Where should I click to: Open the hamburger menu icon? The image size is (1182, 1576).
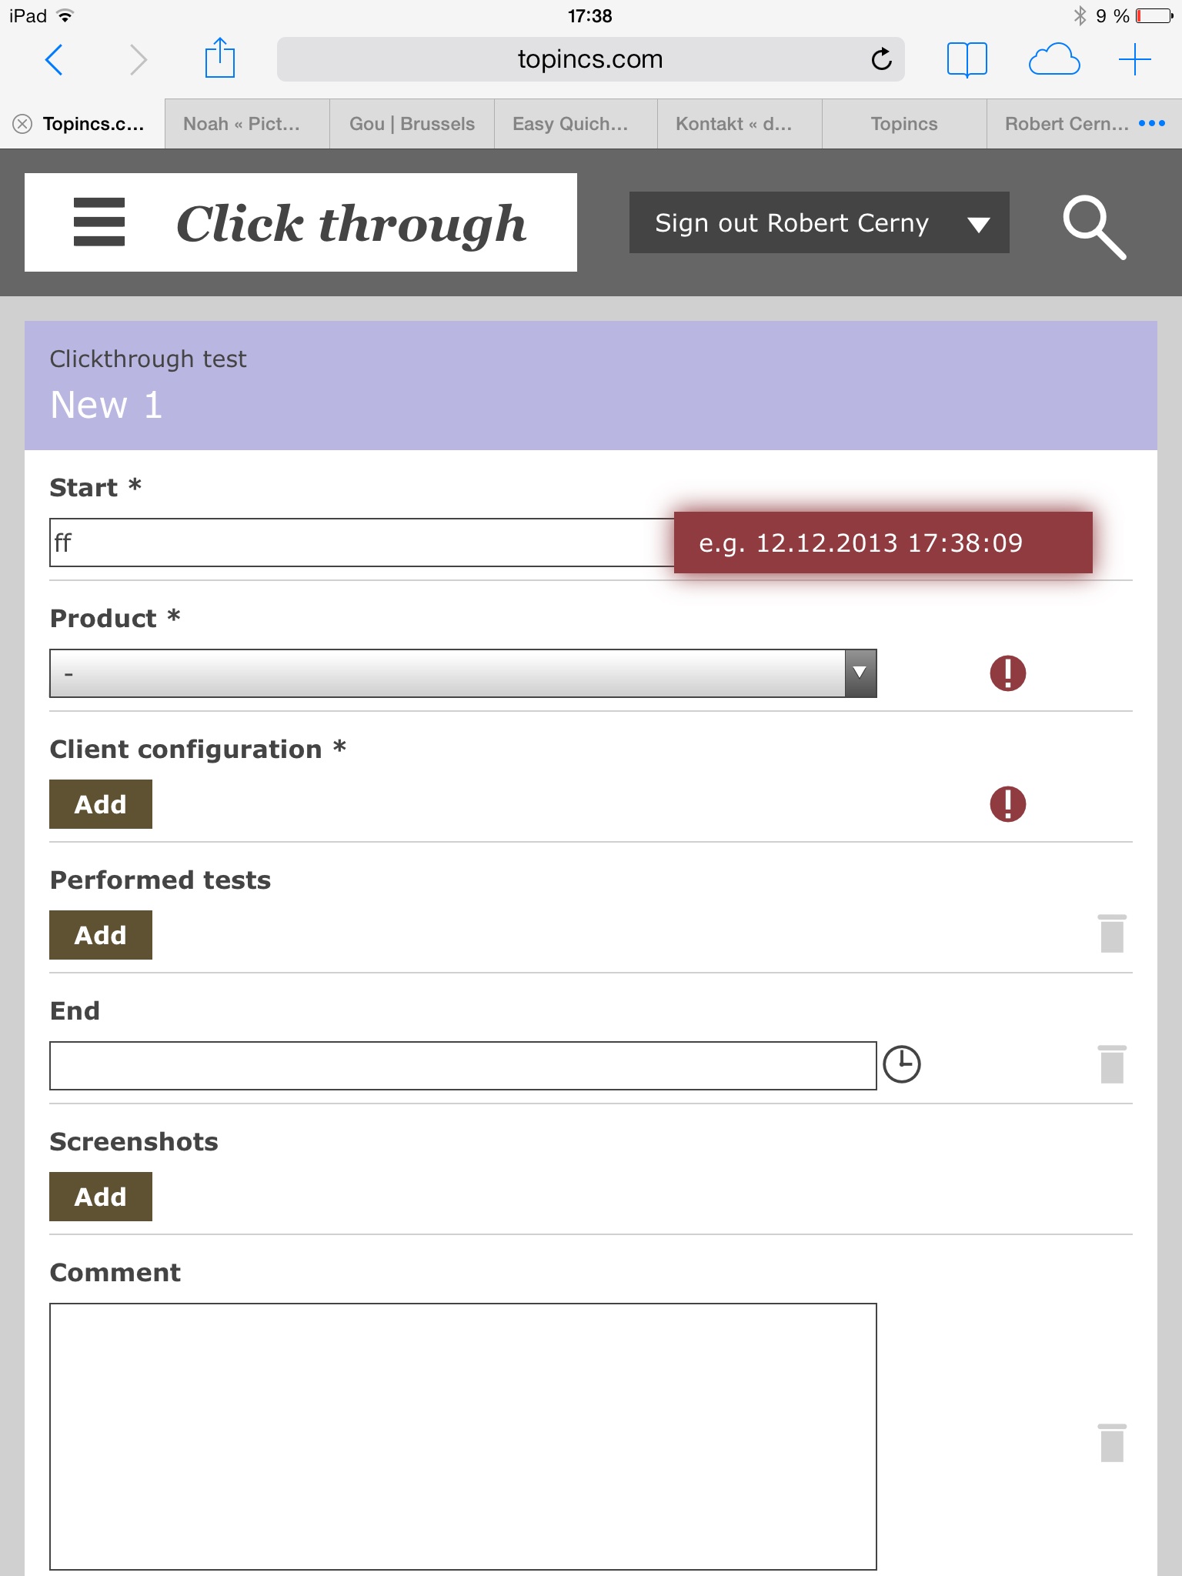point(99,222)
